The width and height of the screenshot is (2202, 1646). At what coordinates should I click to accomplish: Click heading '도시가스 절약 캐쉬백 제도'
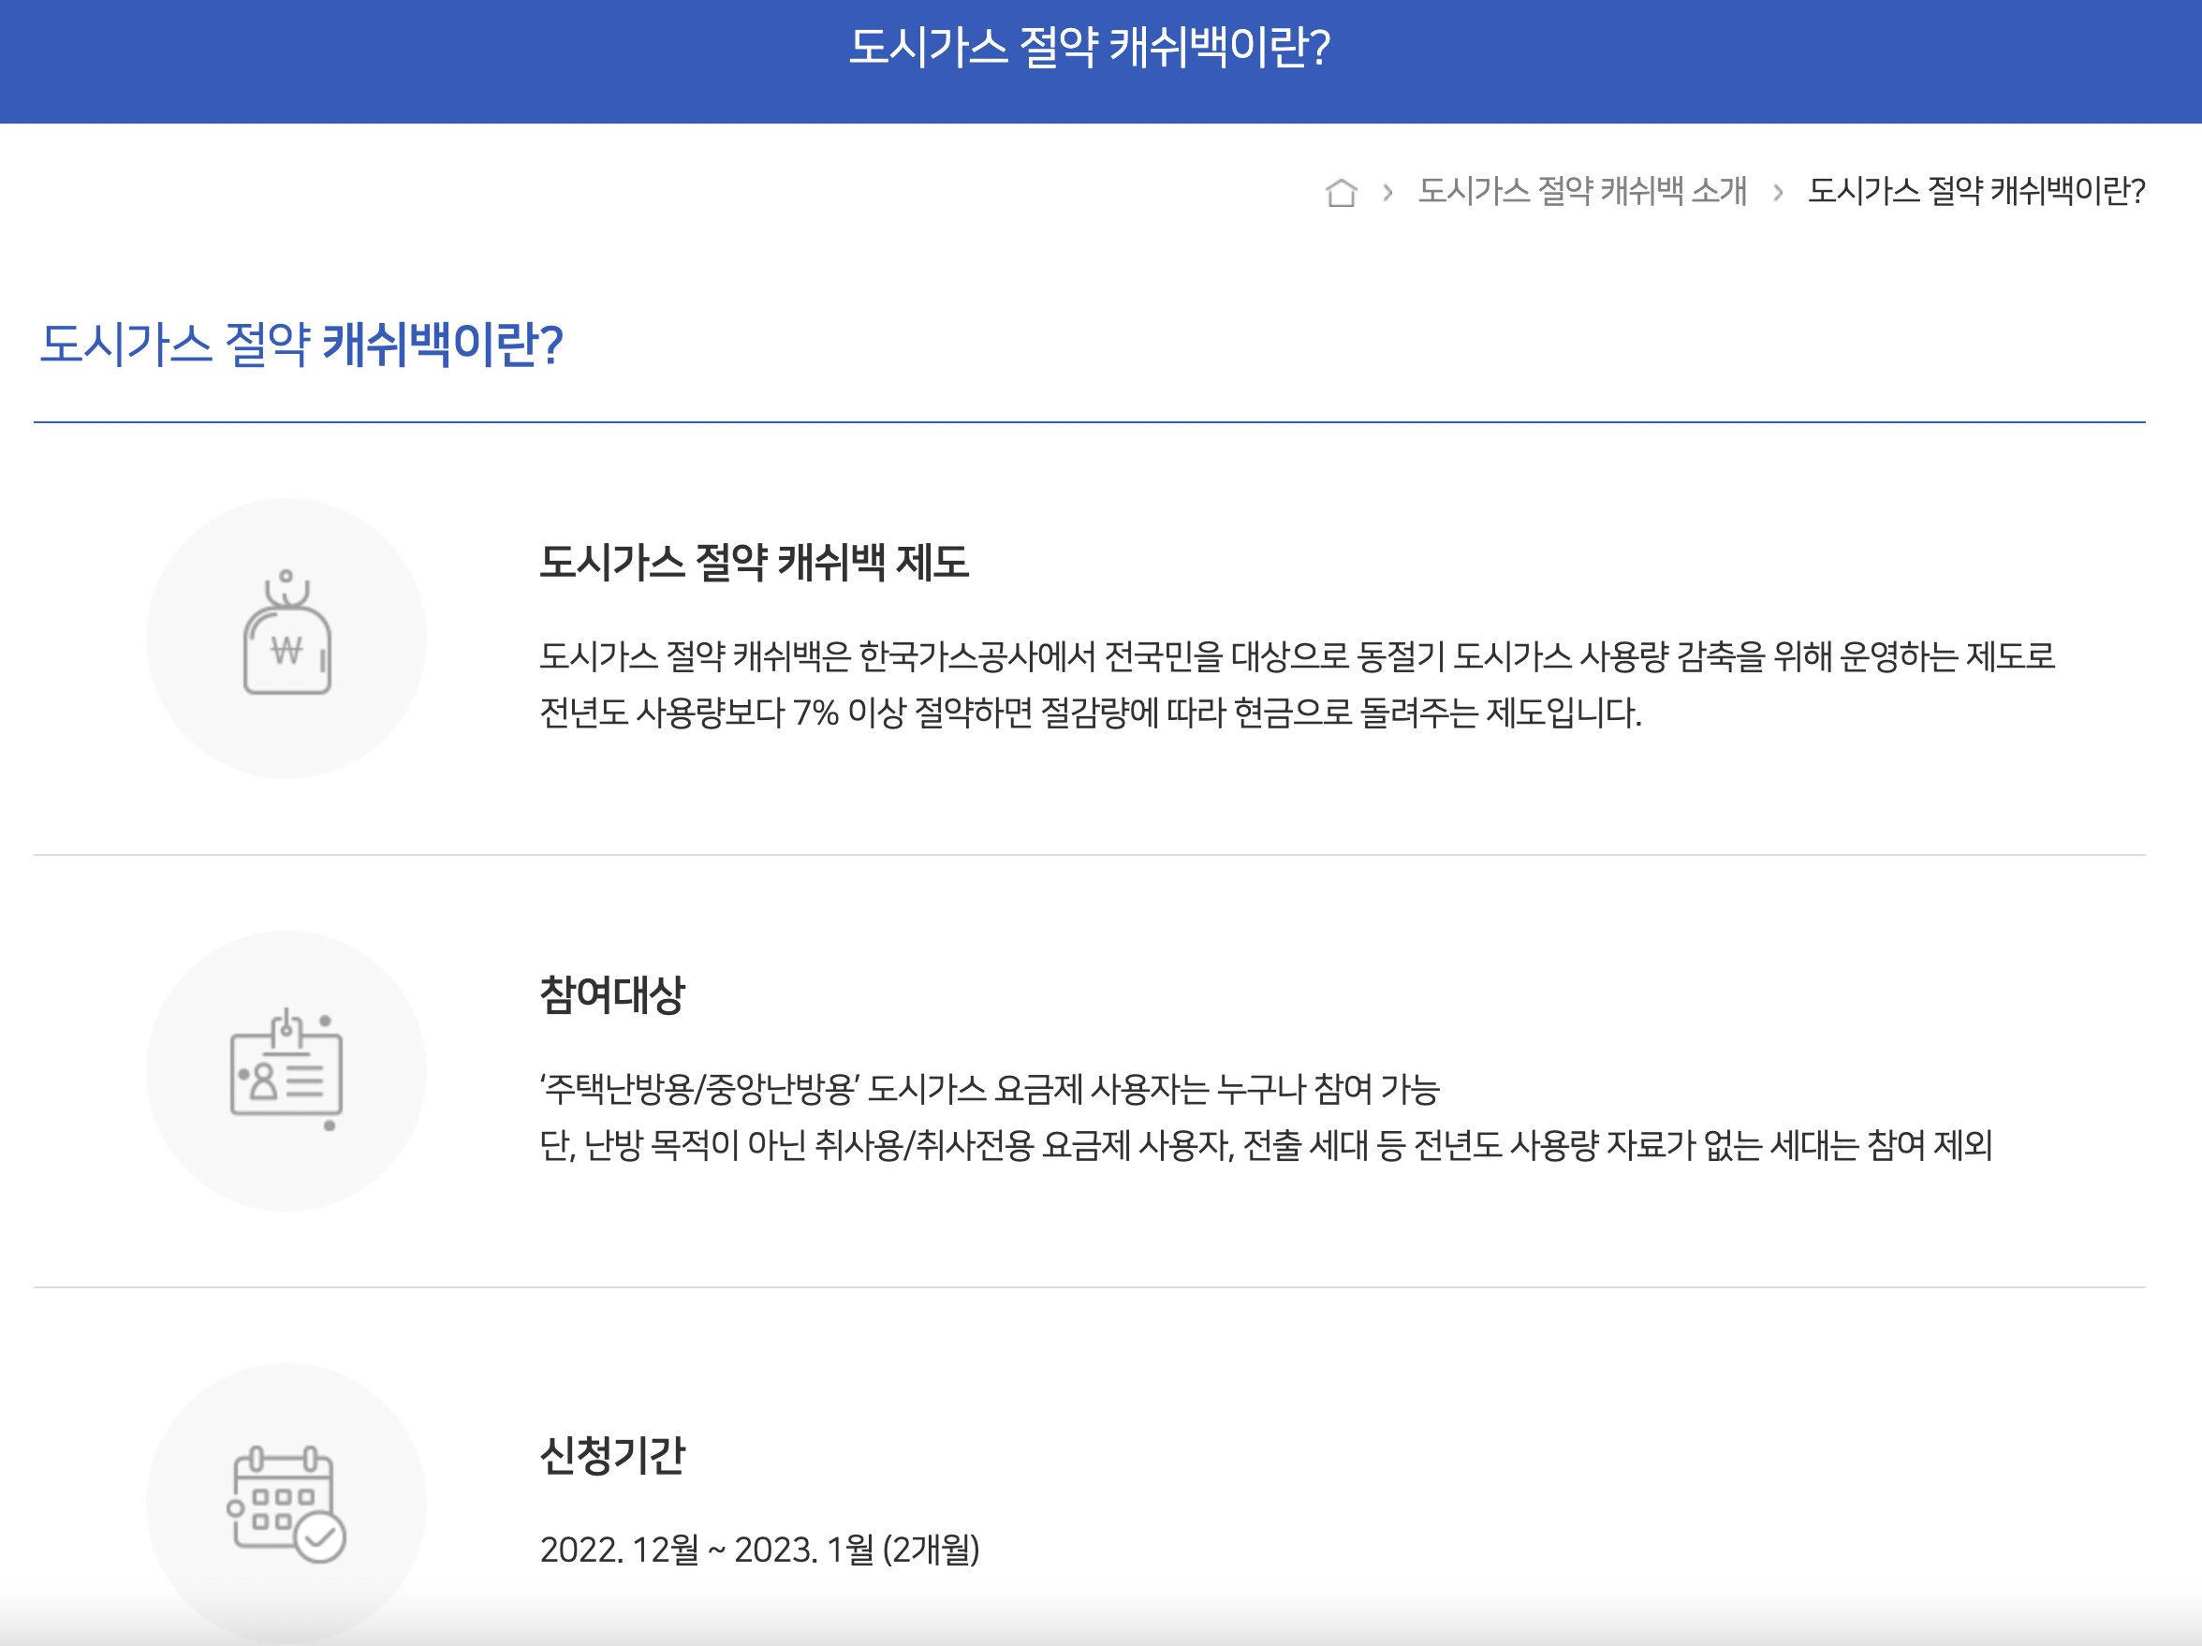click(754, 563)
